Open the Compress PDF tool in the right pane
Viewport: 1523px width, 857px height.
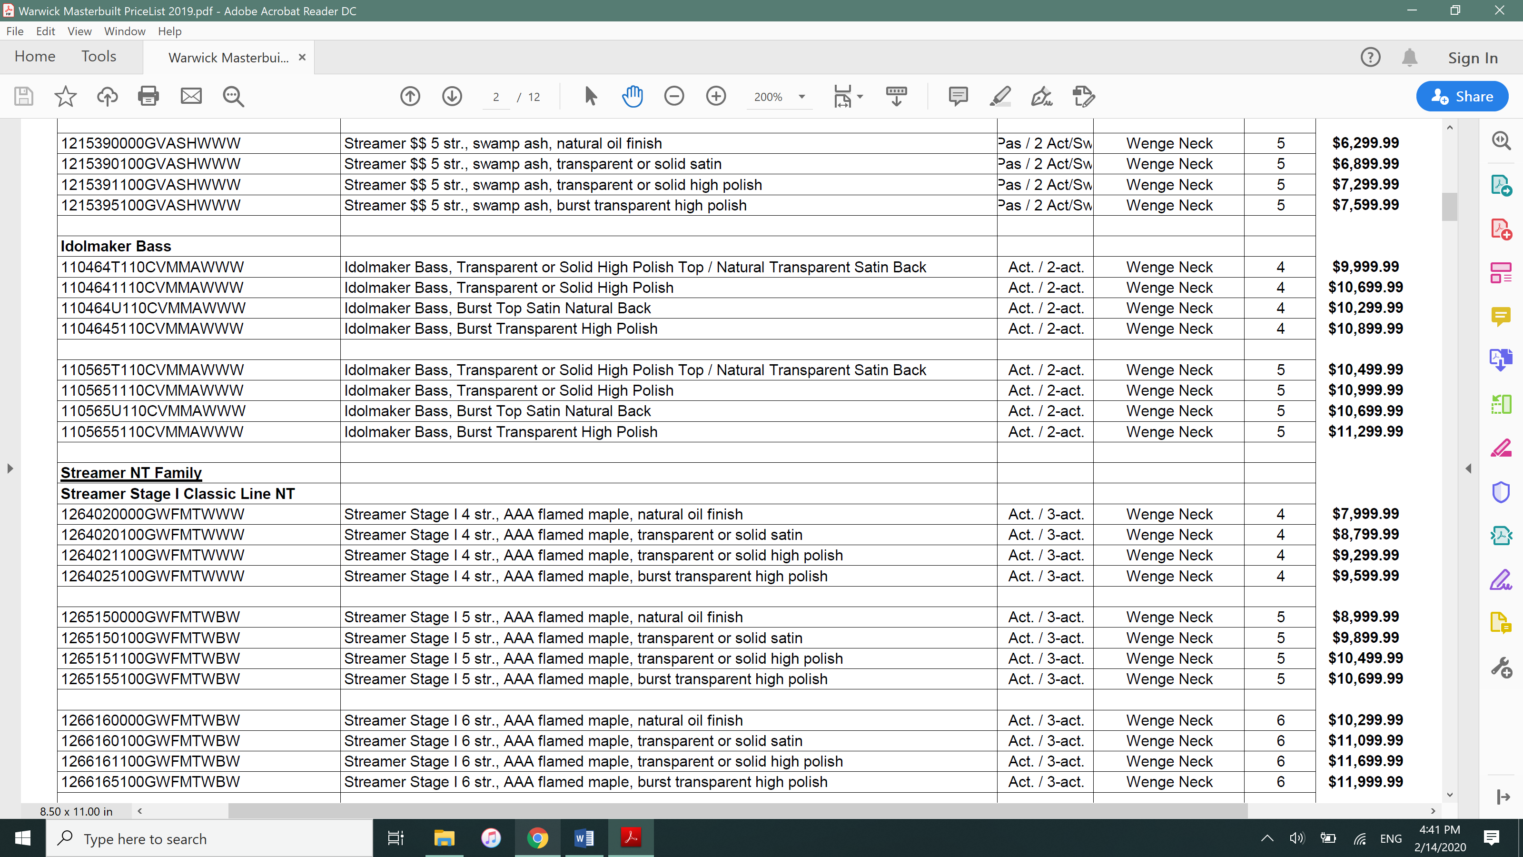pyautogui.click(x=1501, y=536)
